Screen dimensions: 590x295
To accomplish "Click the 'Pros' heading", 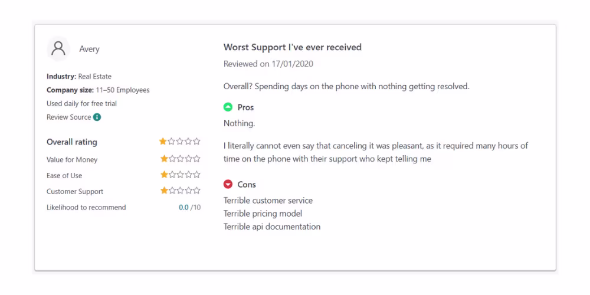I will point(245,107).
